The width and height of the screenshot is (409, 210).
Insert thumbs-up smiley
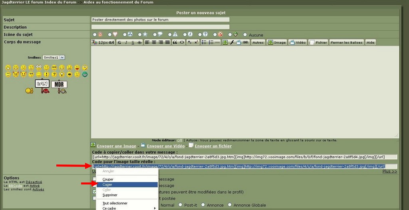[29, 91]
